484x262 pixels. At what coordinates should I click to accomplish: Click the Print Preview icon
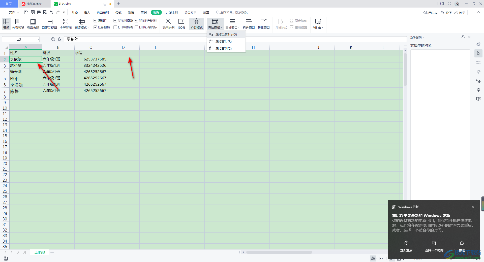pos(45,12)
